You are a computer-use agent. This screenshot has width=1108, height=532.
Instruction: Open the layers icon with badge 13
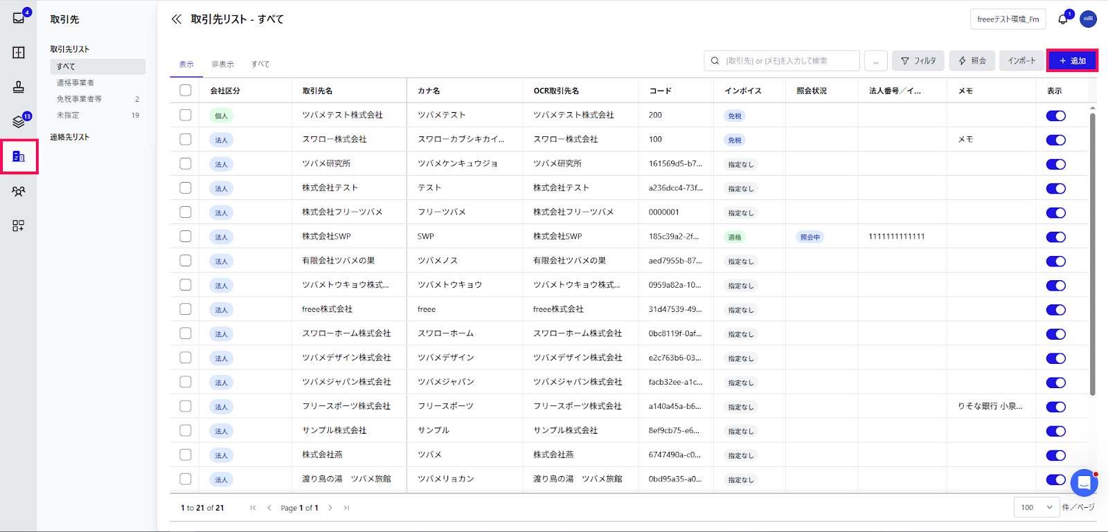pos(19,122)
